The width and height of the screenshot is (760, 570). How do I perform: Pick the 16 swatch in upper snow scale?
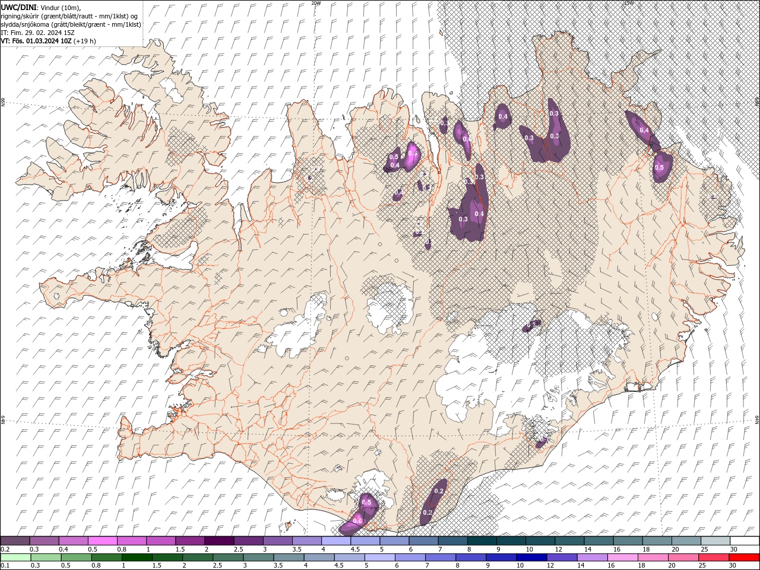tap(627, 541)
